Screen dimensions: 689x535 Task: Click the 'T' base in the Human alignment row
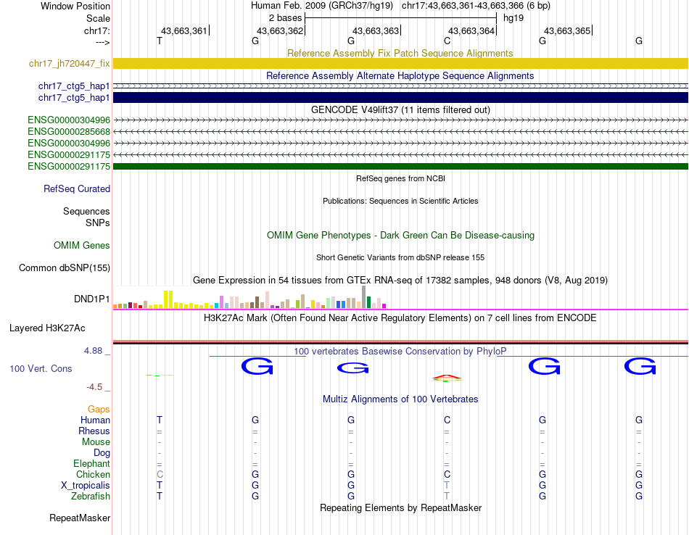pyautogui.click(x=160, y=420)
